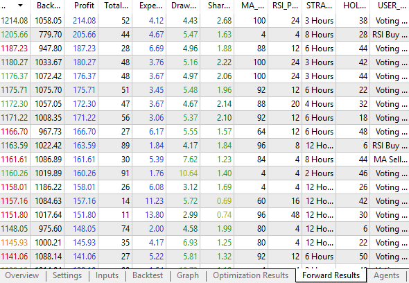Select the Forward Results tab

tap(331, 275)
